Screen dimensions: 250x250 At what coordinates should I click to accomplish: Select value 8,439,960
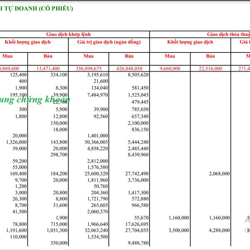tap(138, 155)
